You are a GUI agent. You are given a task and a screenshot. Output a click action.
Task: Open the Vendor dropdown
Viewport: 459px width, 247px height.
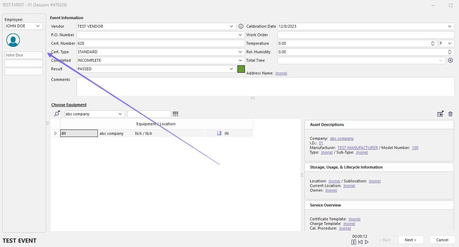pyautogui.click(x=231, y=26)
